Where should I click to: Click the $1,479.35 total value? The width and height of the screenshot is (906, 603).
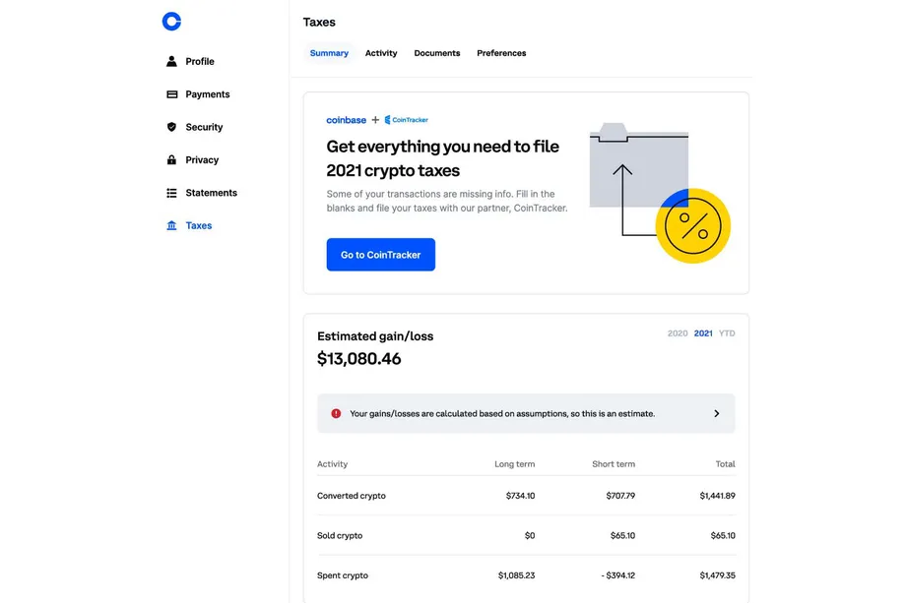[x=717, y=575]
